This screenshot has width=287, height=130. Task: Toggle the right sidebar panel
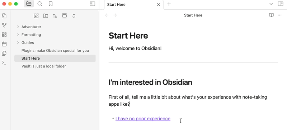[281, 4]
